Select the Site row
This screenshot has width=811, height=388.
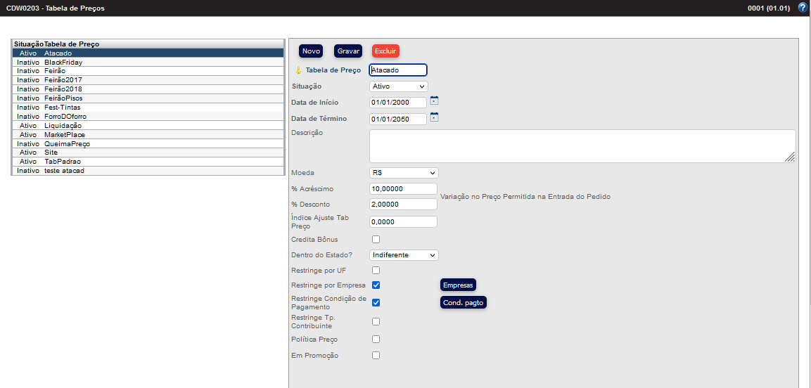(x=148, y=153)
